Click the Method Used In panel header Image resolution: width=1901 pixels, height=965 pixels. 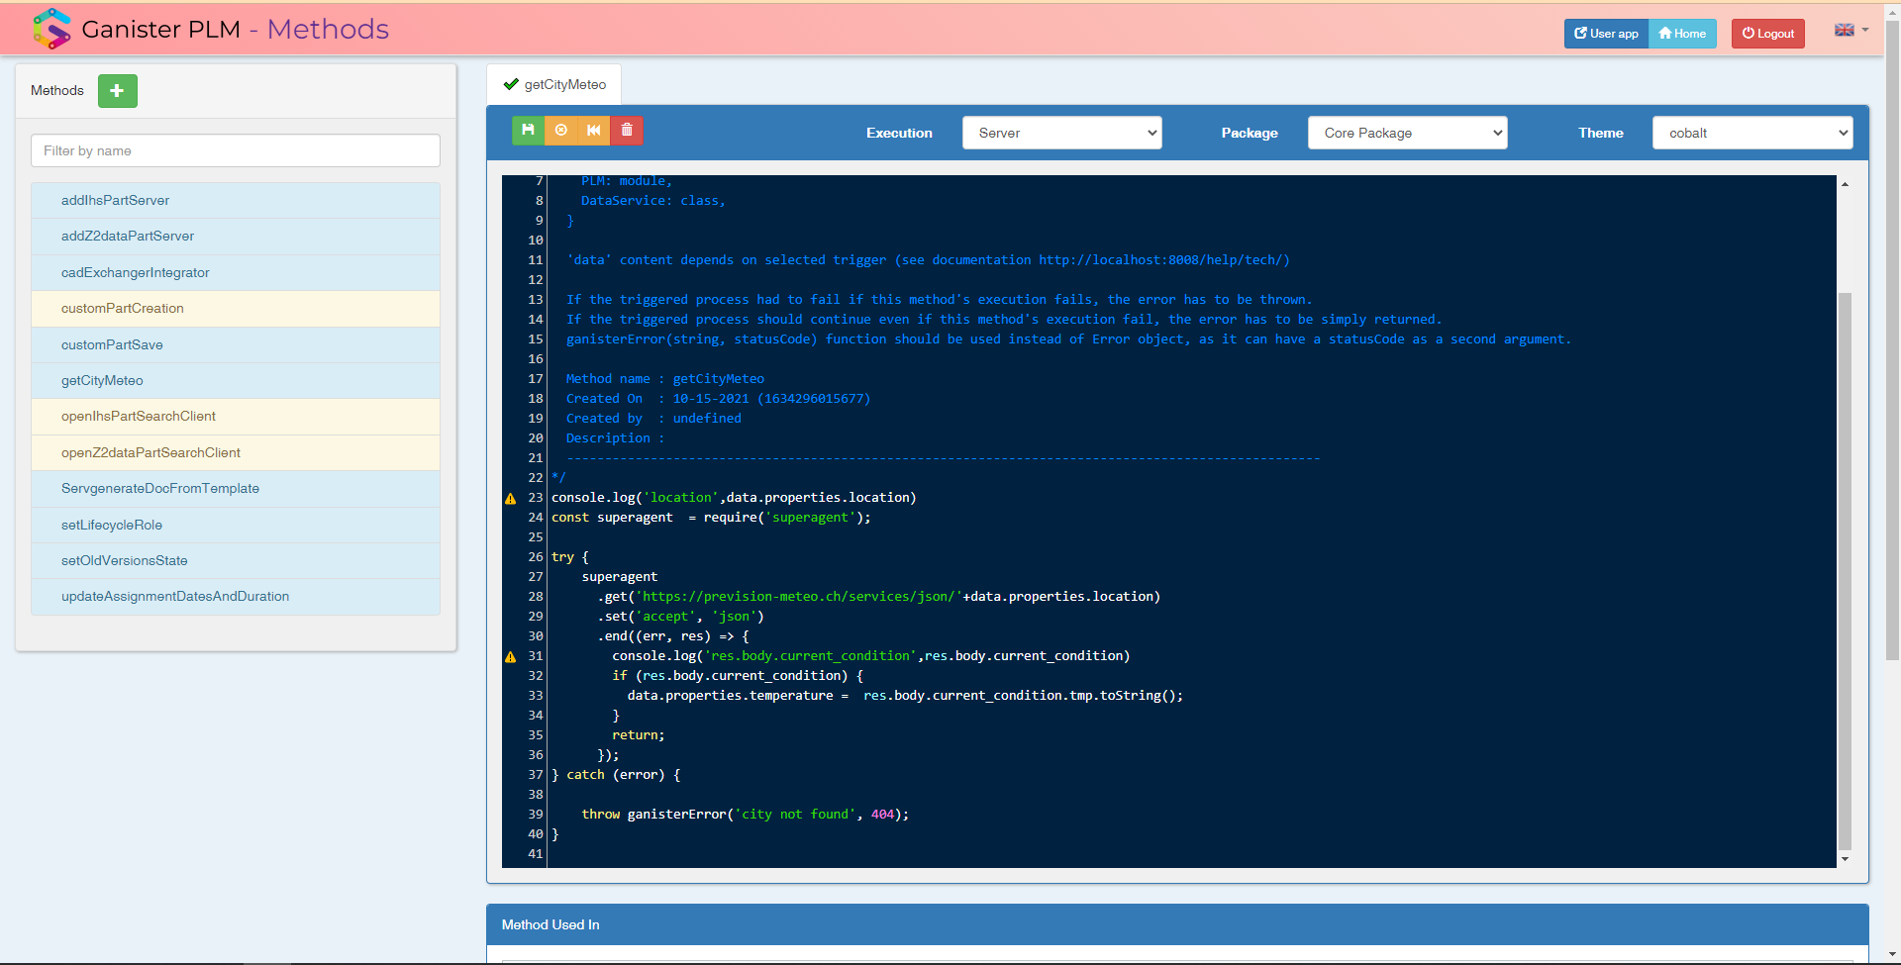1177,924
